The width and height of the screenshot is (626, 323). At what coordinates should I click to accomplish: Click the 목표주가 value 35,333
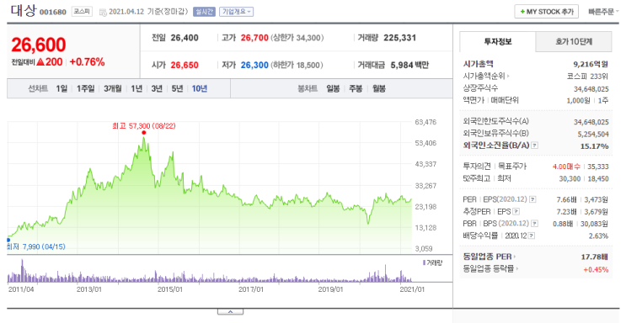598,167
